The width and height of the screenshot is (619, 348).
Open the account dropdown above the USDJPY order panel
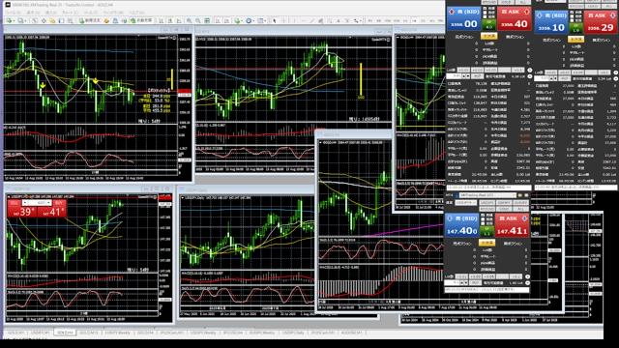point(487,195)
